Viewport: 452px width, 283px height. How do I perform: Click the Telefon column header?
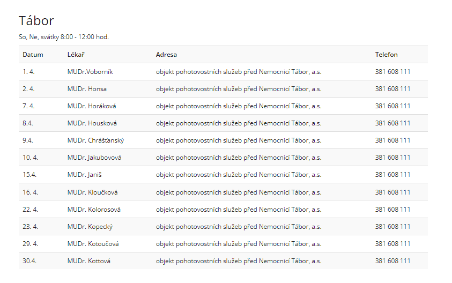point(386,55)
